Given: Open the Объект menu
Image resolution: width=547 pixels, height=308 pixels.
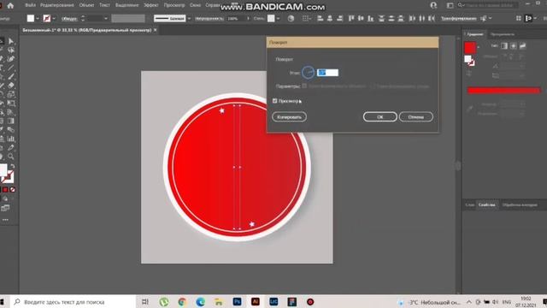Looking at the screenshot, I should (x=86, y=5).
